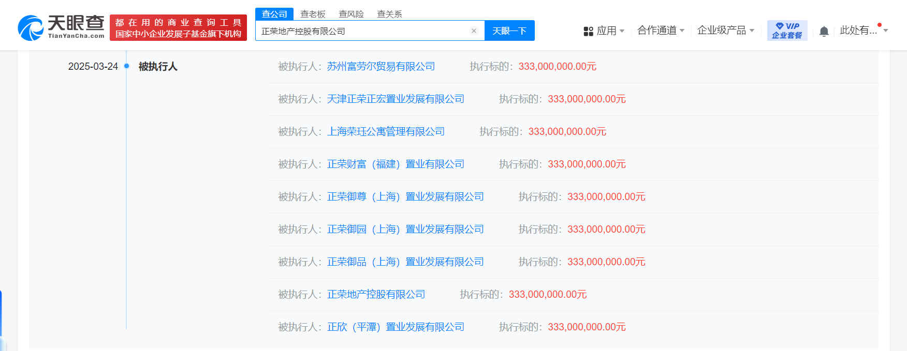Expand the 企业级产品 dropdown
Image resolution: width=907 pixels, height=351 pixels.
[726, 30]
